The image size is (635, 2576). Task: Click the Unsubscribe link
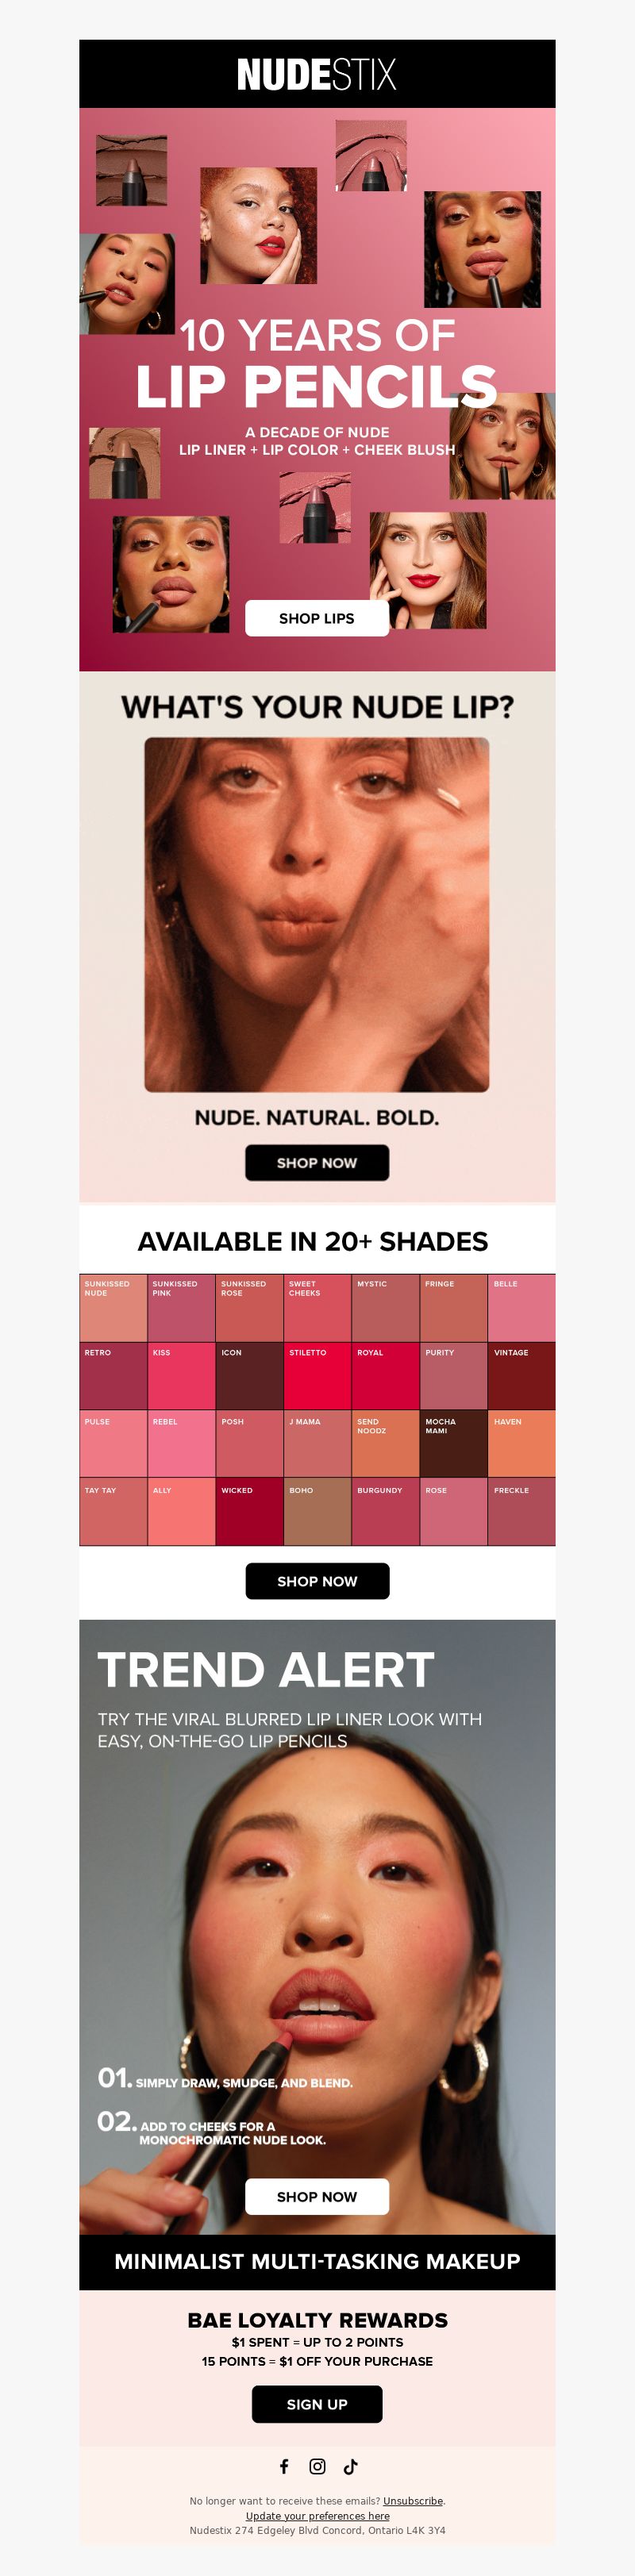(412, 2500)
